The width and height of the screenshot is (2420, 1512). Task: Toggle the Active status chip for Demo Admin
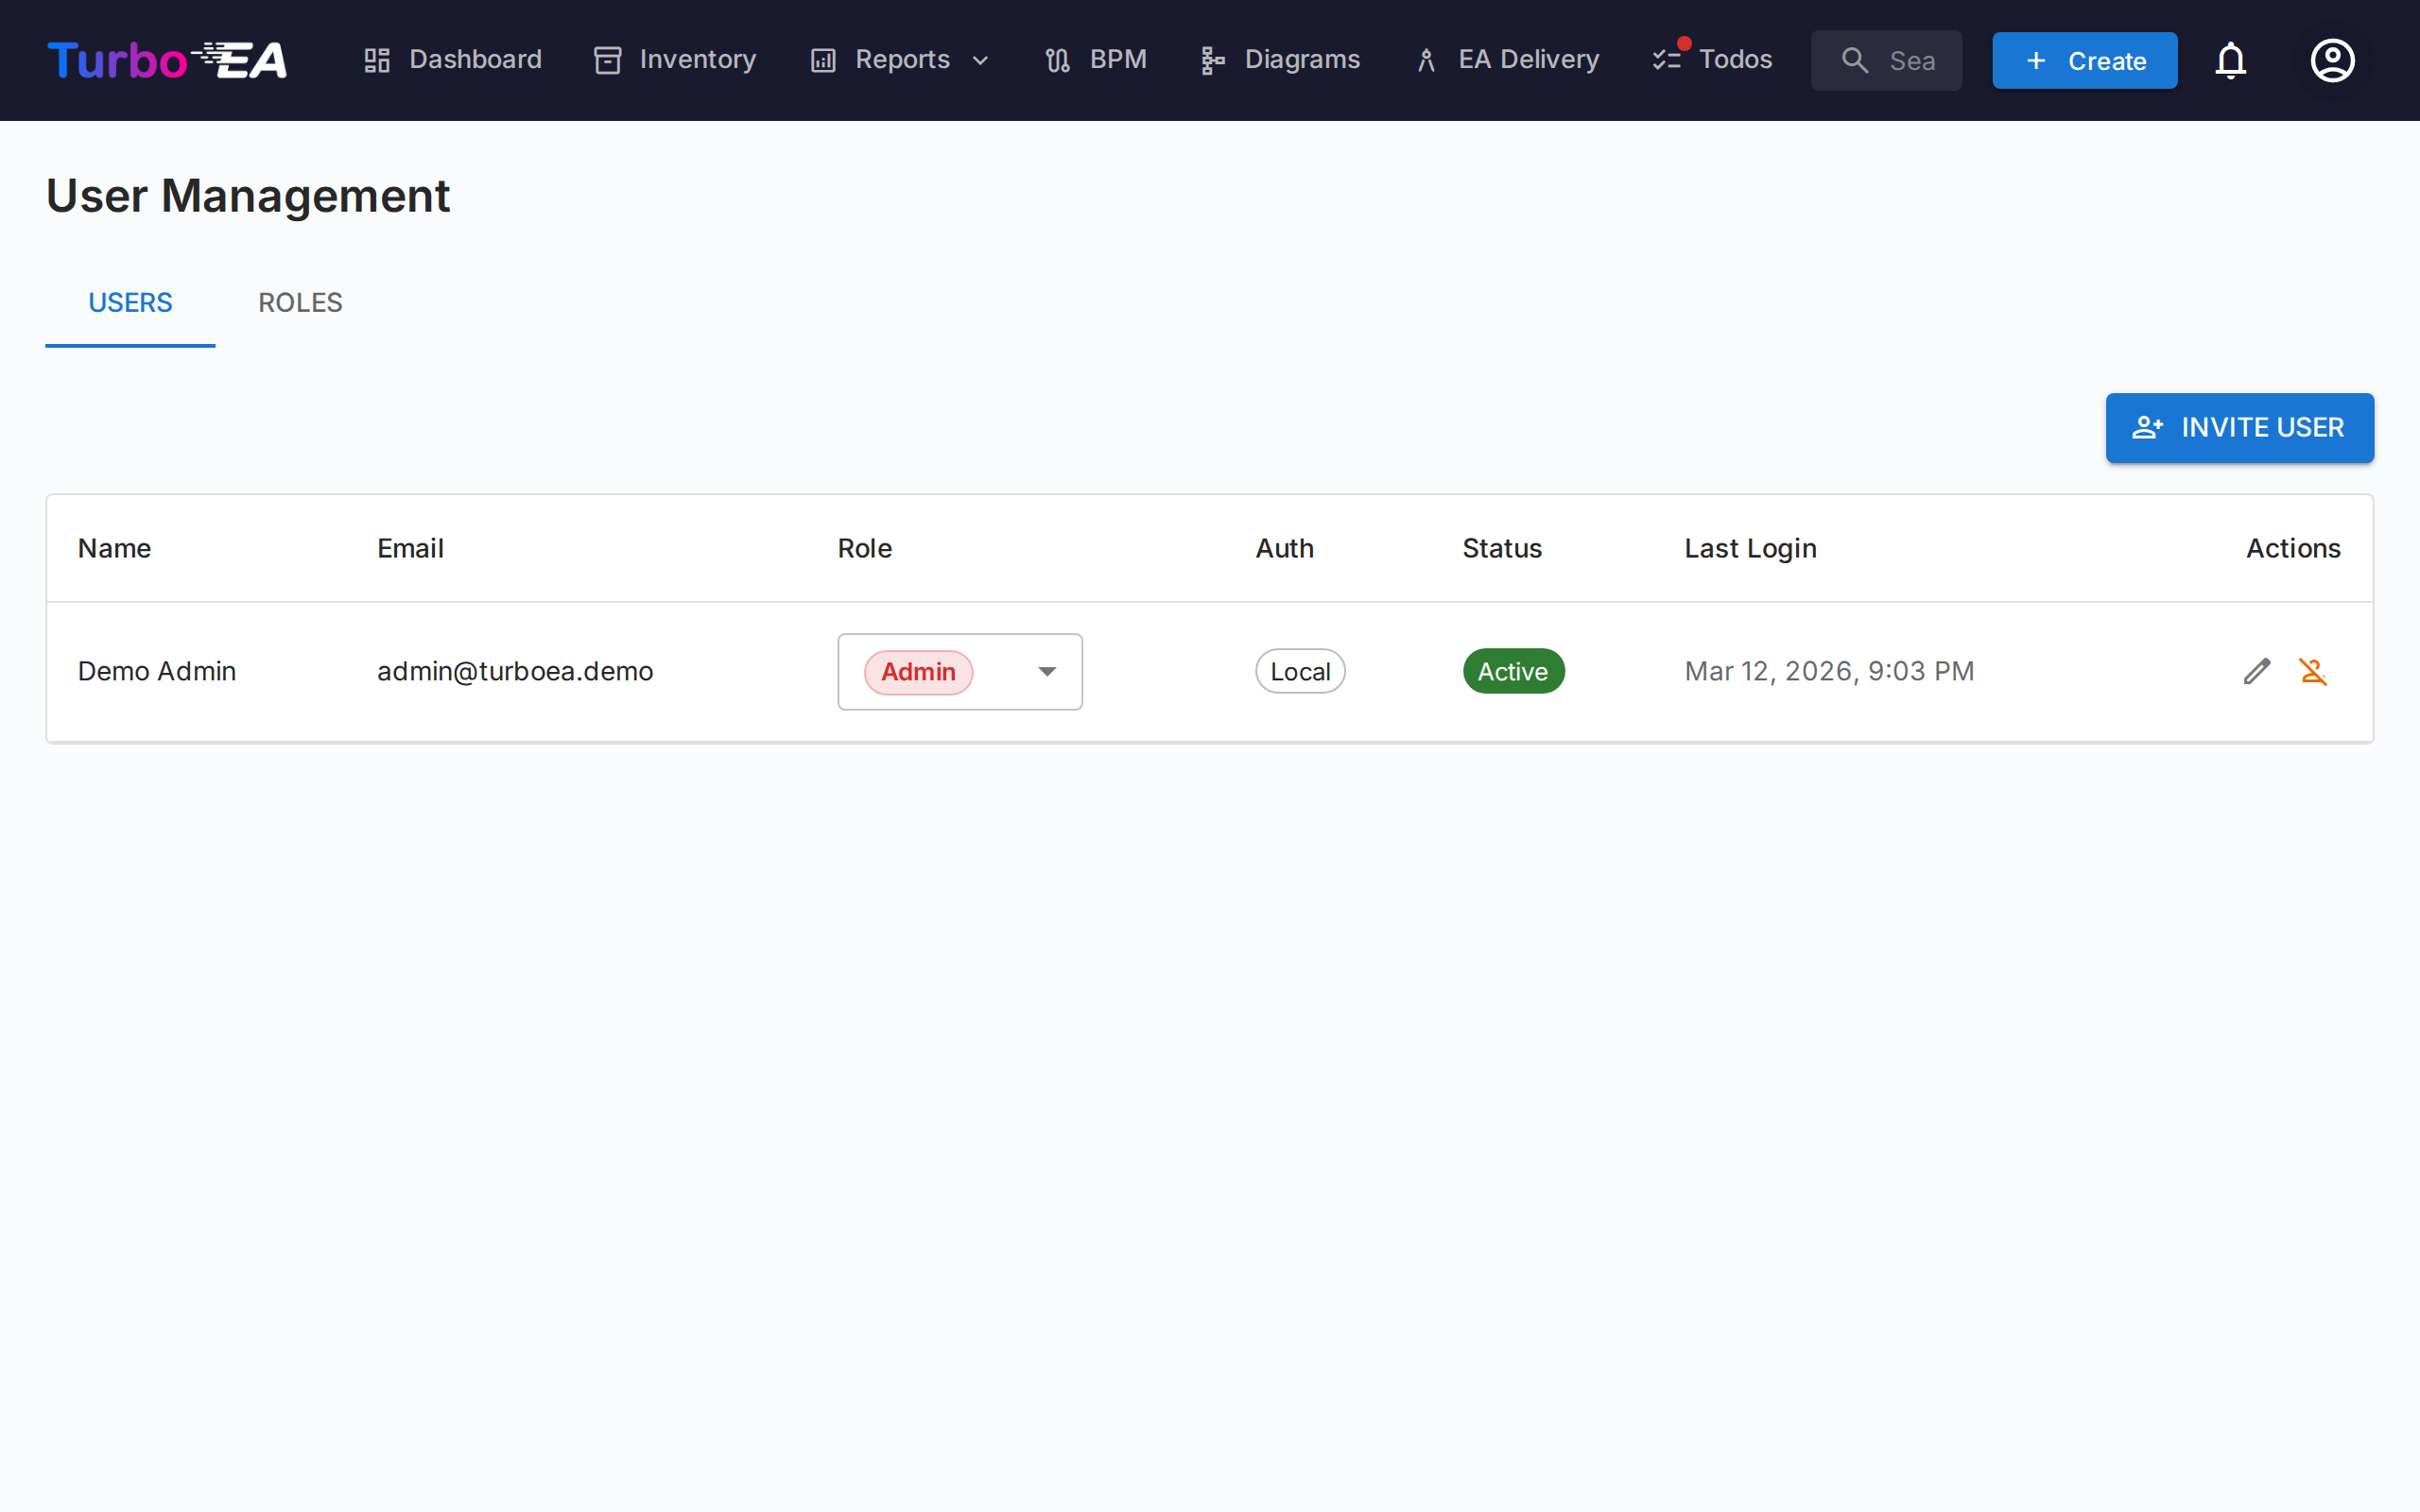[x=1513, y=670]
